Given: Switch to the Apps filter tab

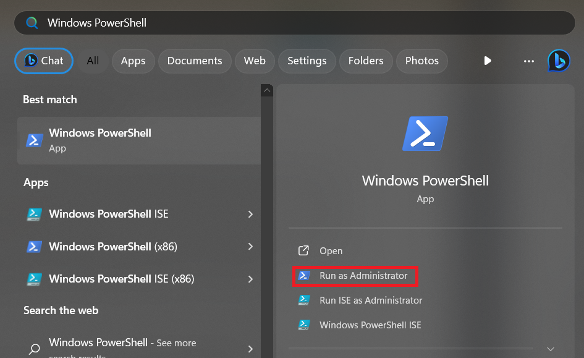Looking at the screenshot, I should point(133,61).
